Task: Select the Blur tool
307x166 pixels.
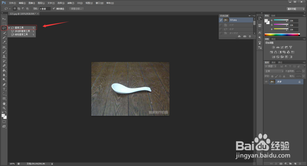Action: pyautogui.click(x=4, y=75)
